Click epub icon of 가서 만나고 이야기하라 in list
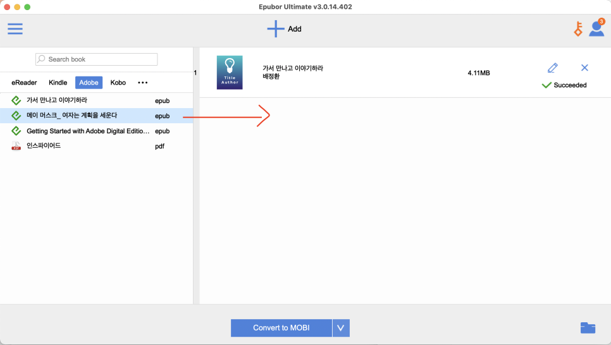This screenshot has width=611, height=345. tap(16, 100)
